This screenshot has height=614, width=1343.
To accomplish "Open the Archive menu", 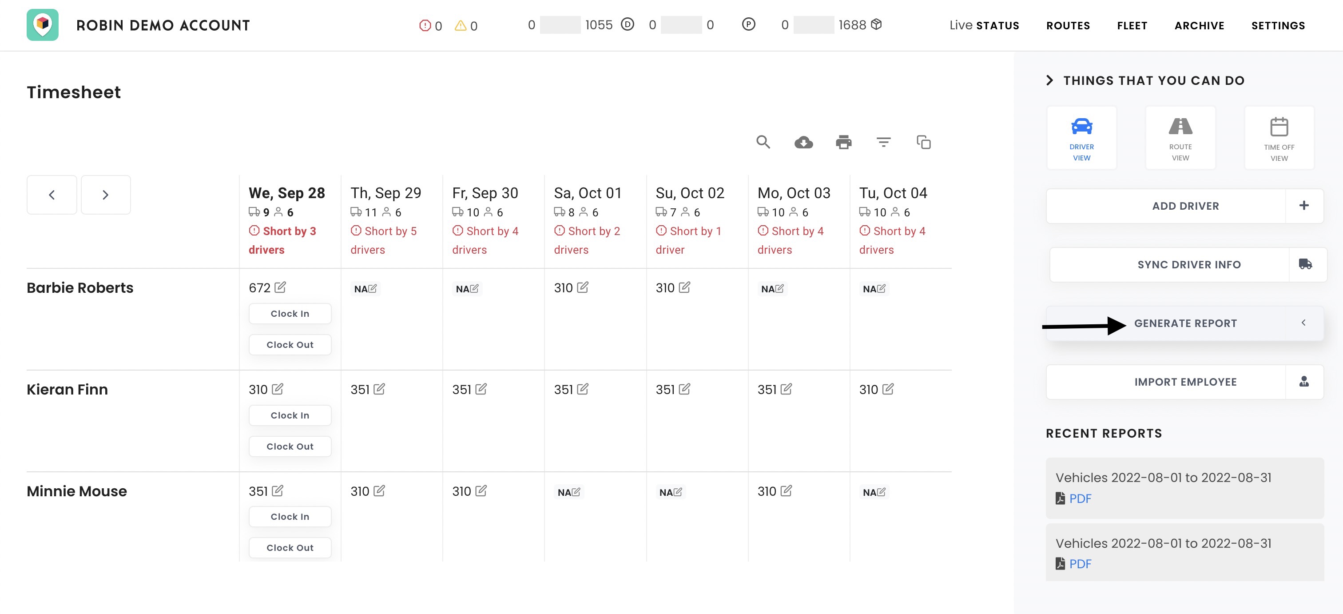I will click(1199, 26).
